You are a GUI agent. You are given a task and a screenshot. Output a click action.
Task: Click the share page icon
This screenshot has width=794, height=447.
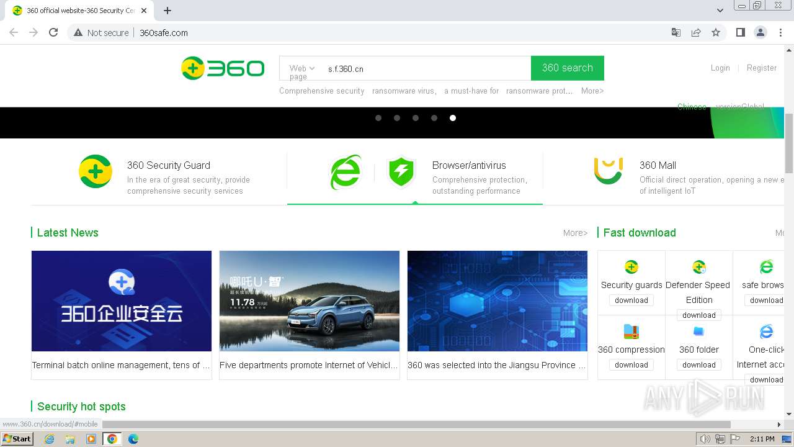(696, 32)
